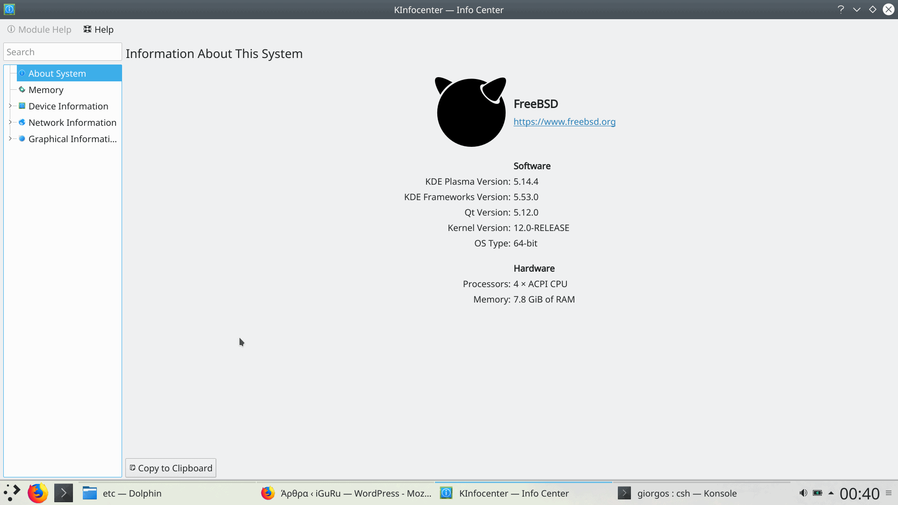Copy system info to clipboard
The width and height of the screenshot is (898, 505).
pos(171,468)
